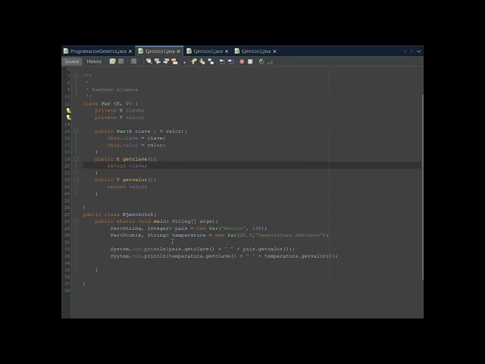Close the ProgramacionGenerica.java tab
This screenshot has height=364, width=485.
[x=130, y=52]
